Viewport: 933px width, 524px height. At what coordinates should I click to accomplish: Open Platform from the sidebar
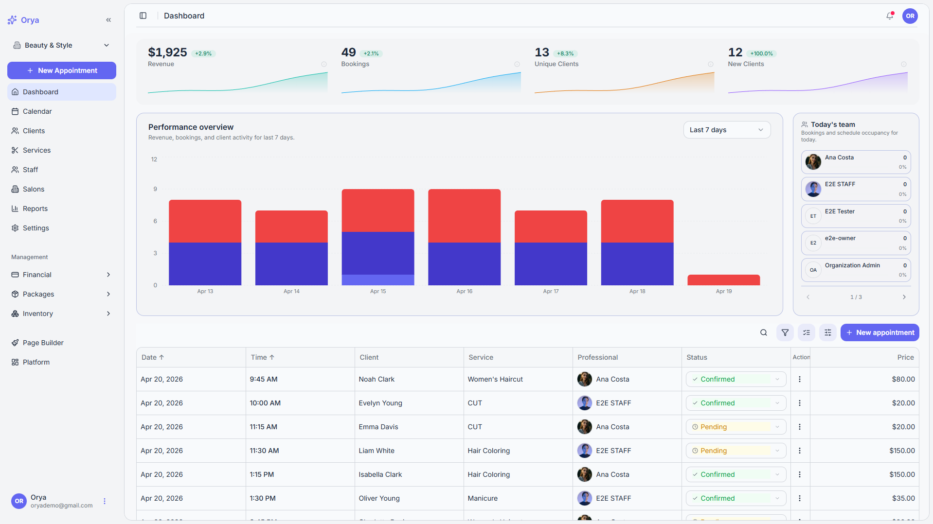62,362
